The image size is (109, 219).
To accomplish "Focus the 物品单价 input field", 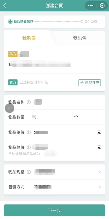I will [x=64, y=132].
